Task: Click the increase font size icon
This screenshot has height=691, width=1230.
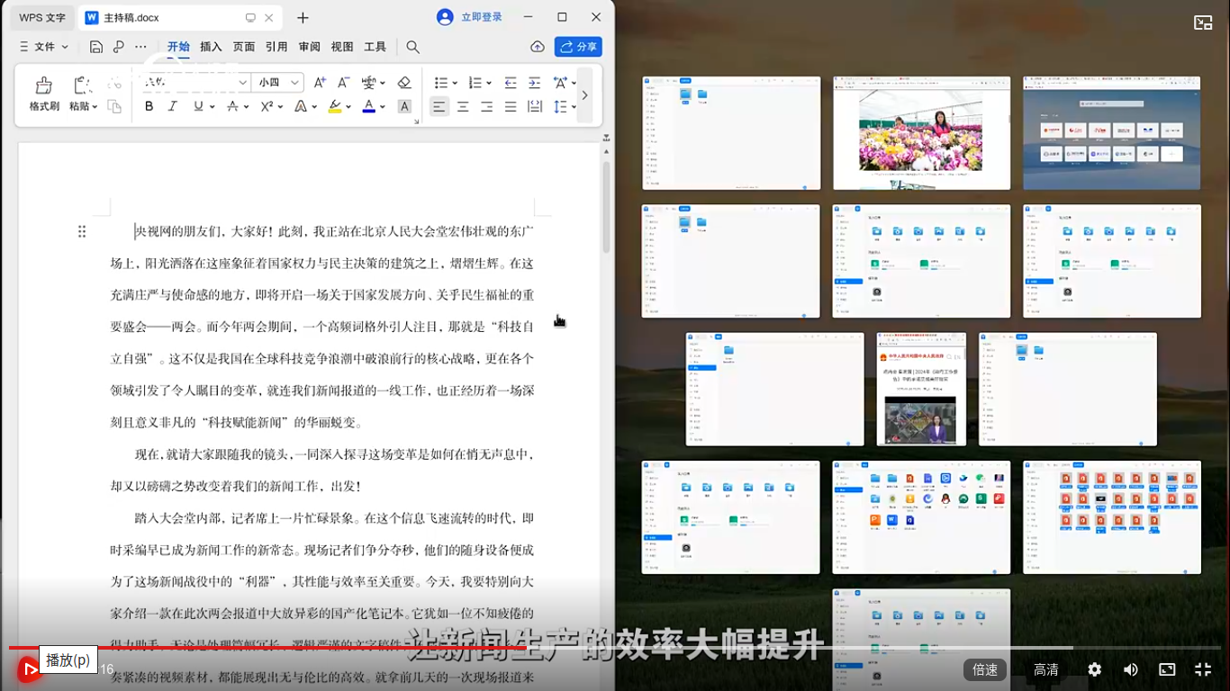Action: click(320, 83)
